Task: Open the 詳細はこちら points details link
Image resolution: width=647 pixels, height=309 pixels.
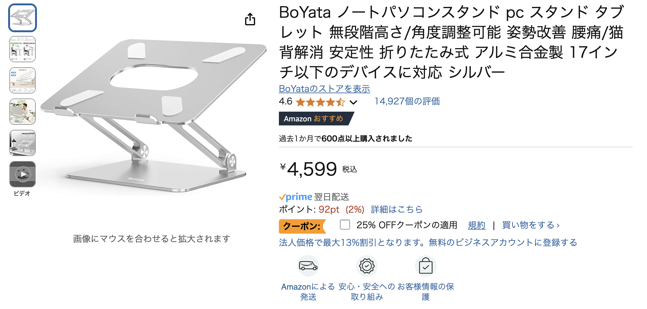Action: coord(397,209)
